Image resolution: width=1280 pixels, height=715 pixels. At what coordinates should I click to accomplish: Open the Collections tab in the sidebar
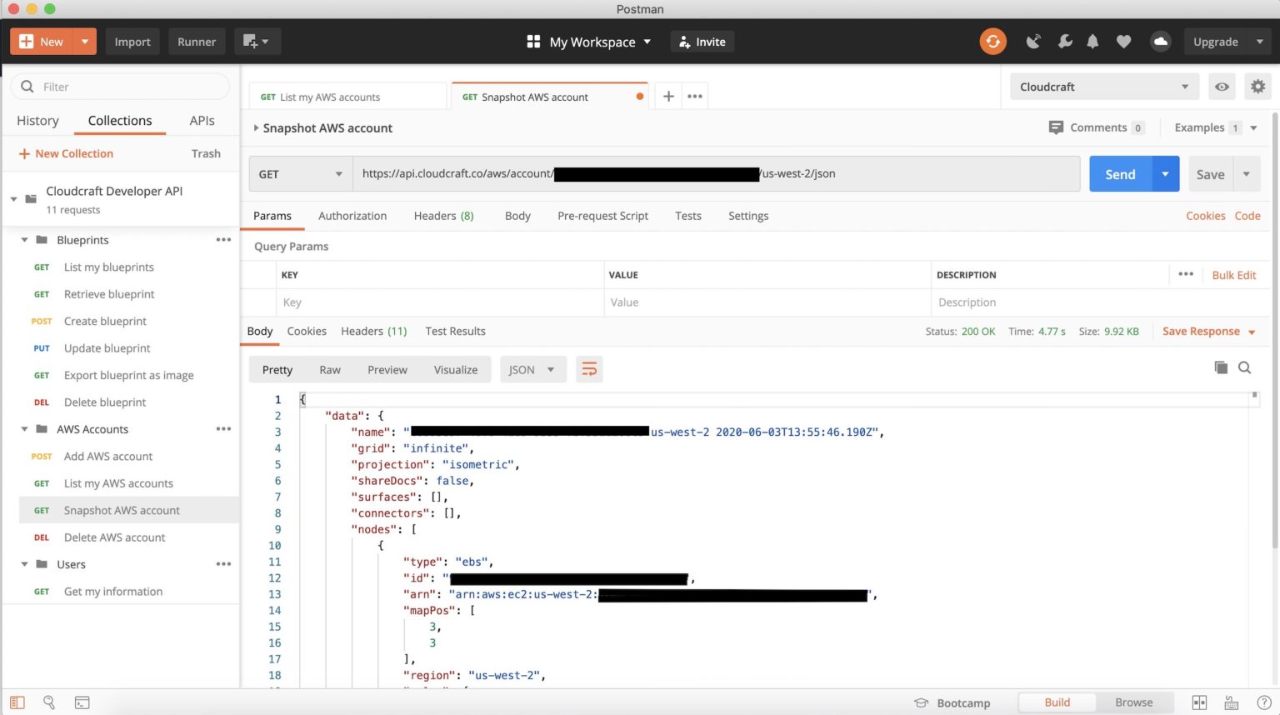(119, 120)
